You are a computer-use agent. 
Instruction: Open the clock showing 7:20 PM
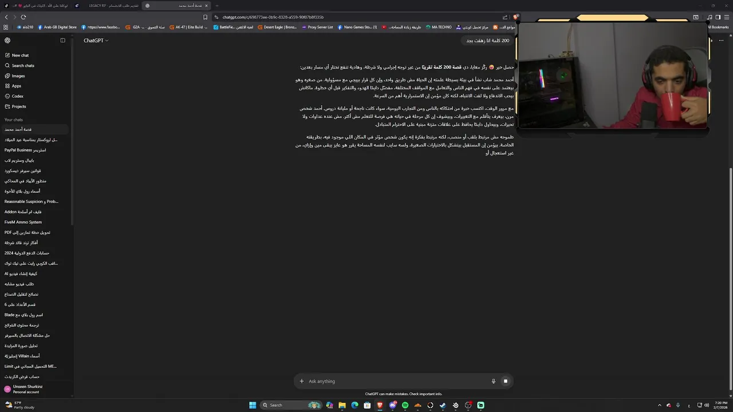coord(720,405)
